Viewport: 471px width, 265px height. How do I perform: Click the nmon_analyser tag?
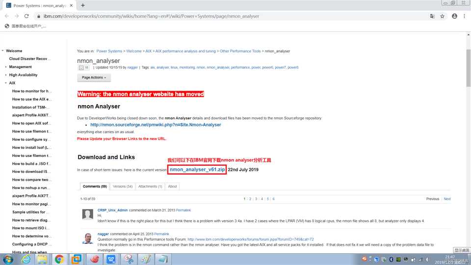218,68
